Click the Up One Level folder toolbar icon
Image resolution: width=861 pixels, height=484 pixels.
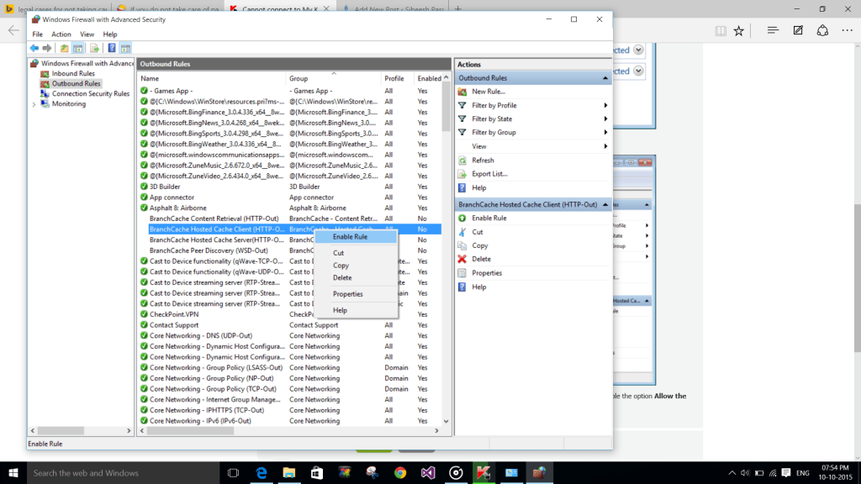point(64,48)
